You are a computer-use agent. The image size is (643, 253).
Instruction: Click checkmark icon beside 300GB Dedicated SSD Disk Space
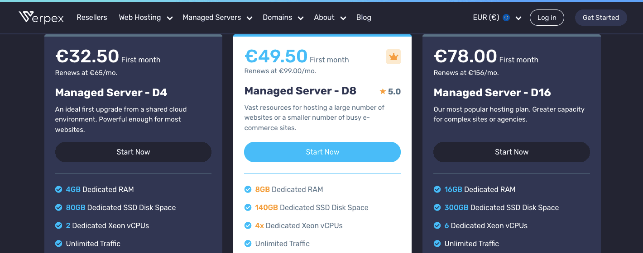coord(437,207)
